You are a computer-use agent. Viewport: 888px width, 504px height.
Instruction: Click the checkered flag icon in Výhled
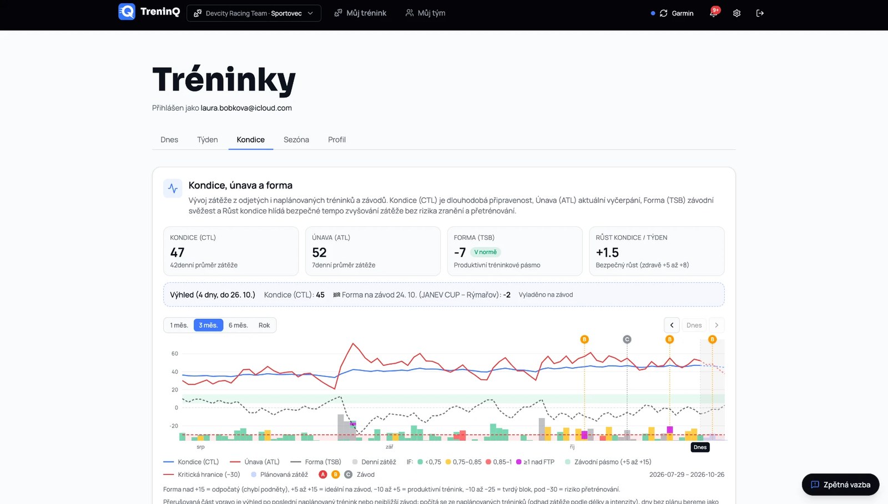(336, 295)
